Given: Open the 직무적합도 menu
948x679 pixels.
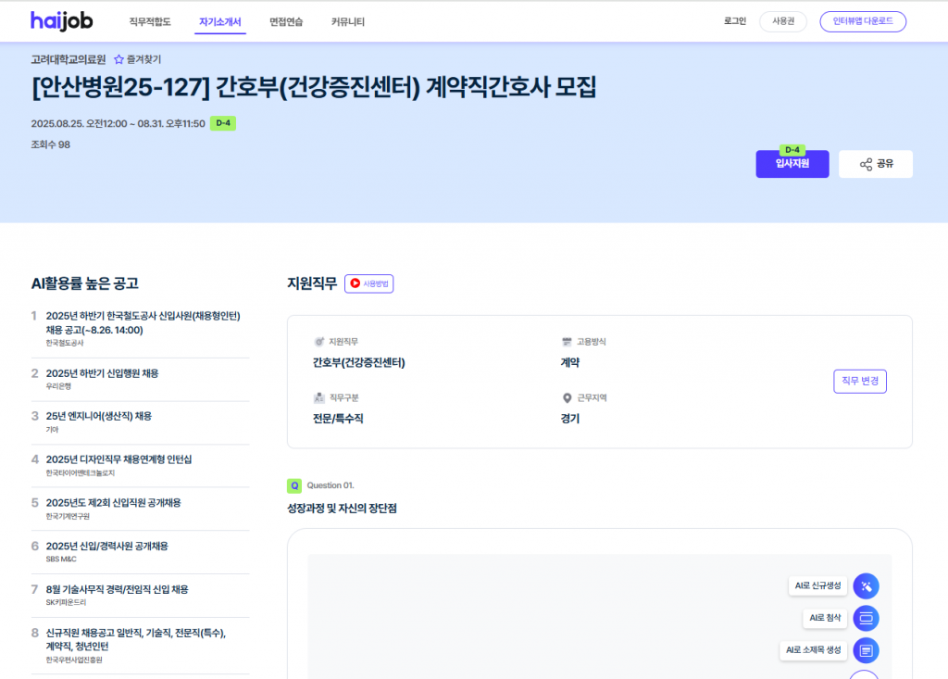Looking at the screenshot, I should [150, 22].
